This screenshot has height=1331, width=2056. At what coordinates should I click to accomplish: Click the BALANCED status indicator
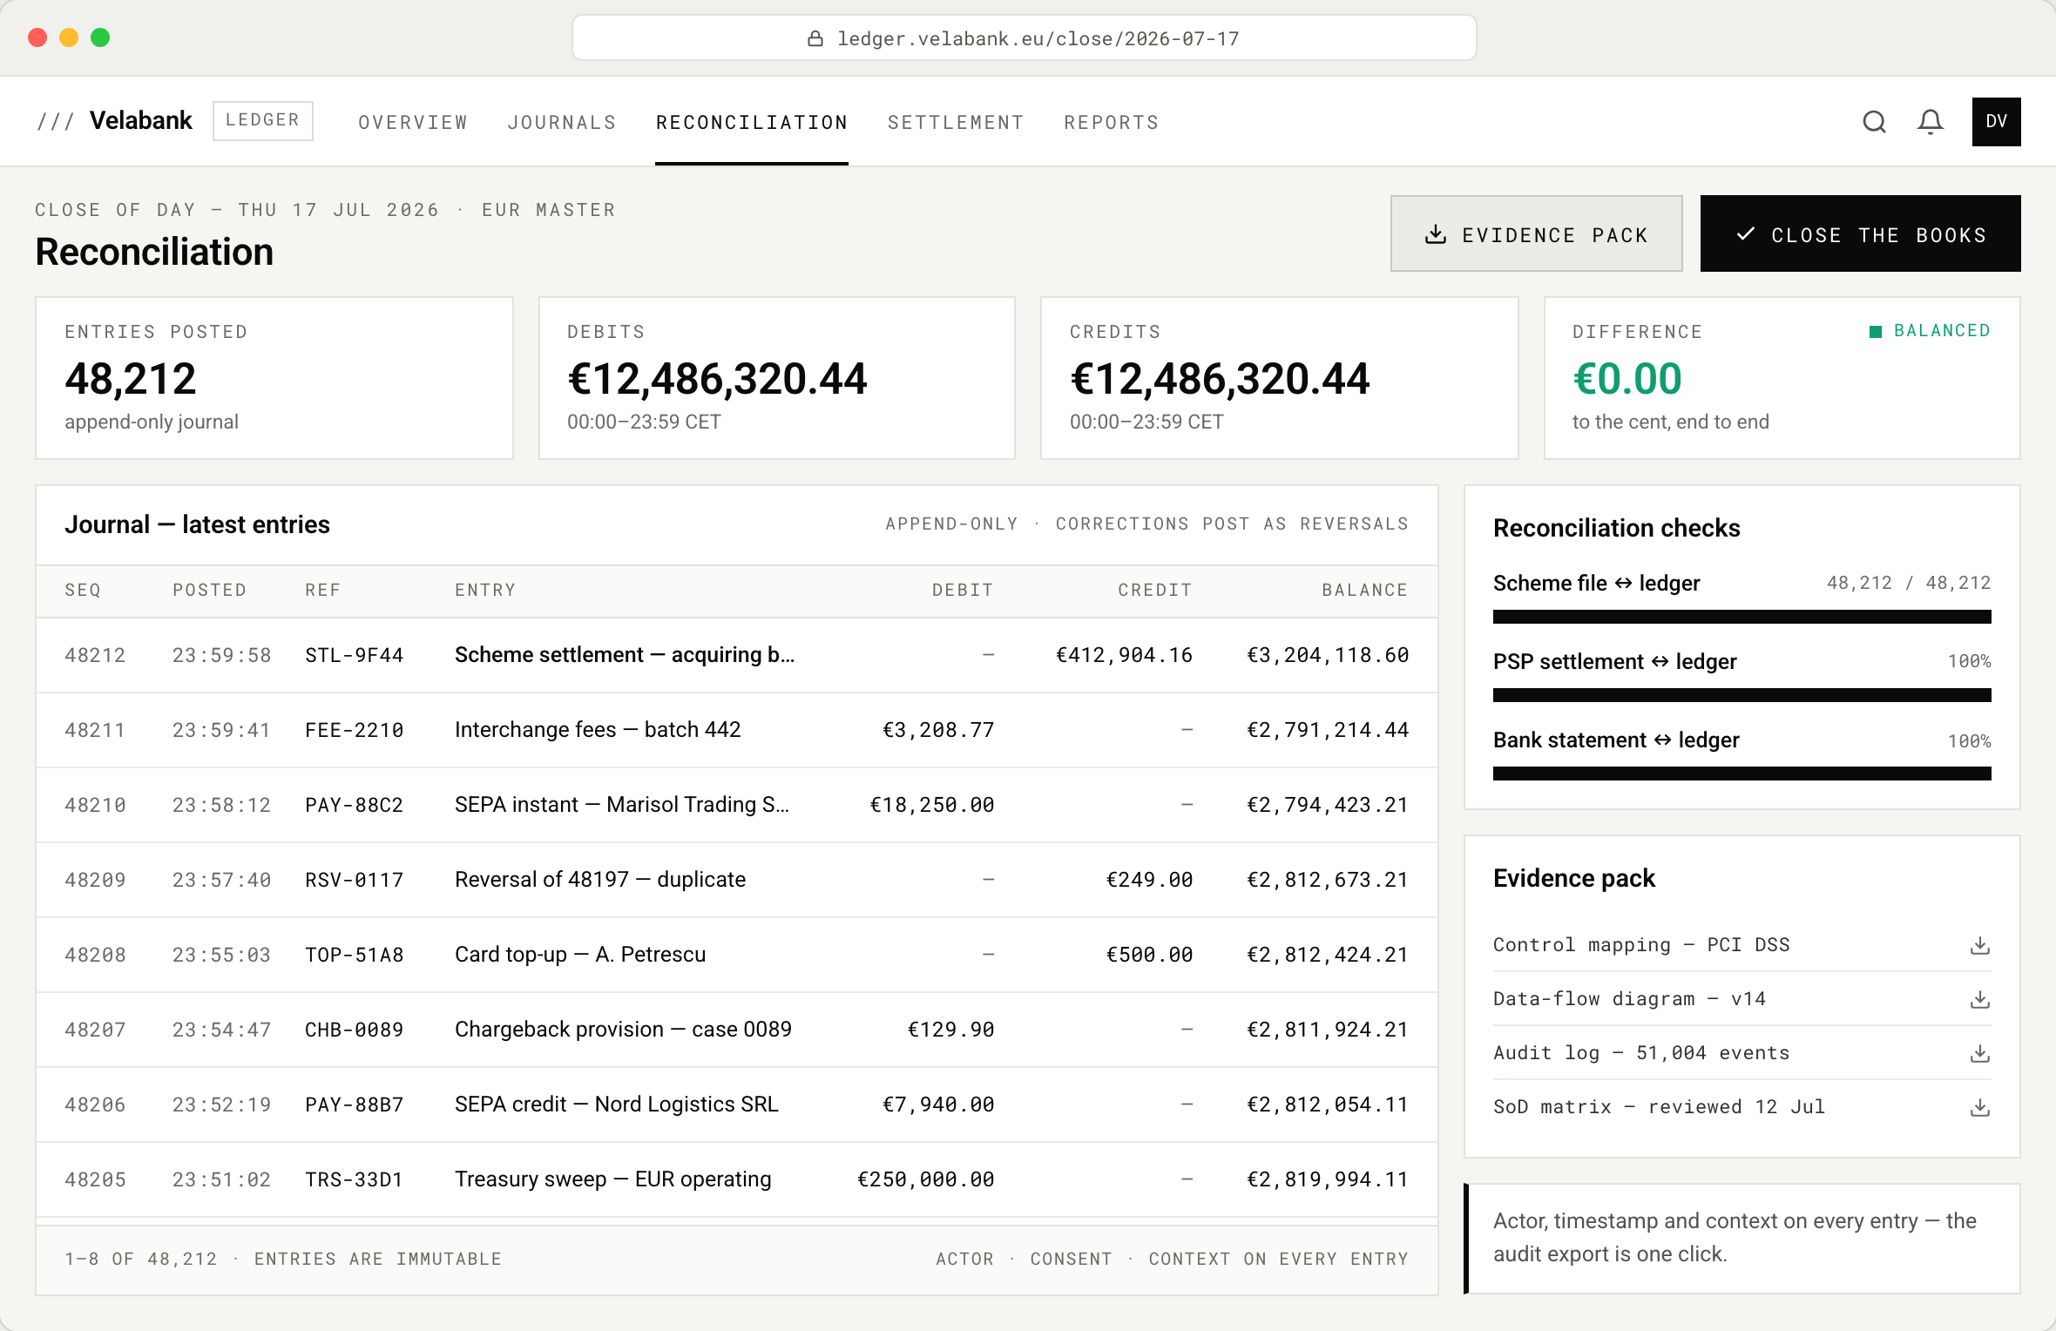pyautogui.click(x=1930, y=331)
